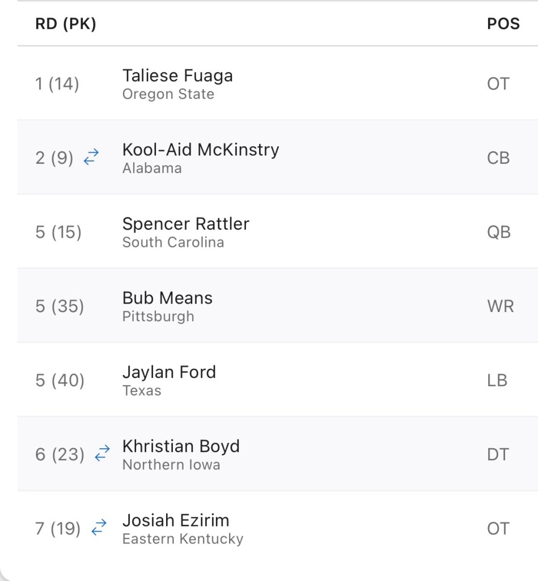The image size is (538, 581).
Task: Open Bub Means player page
Action: 167,298
